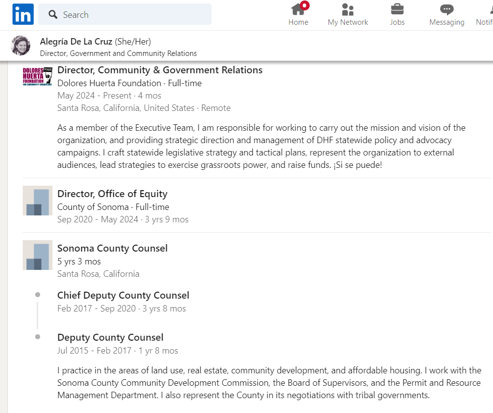
Task: Click Alegría De La Cruz profile photo
Action: pos(21,46)
